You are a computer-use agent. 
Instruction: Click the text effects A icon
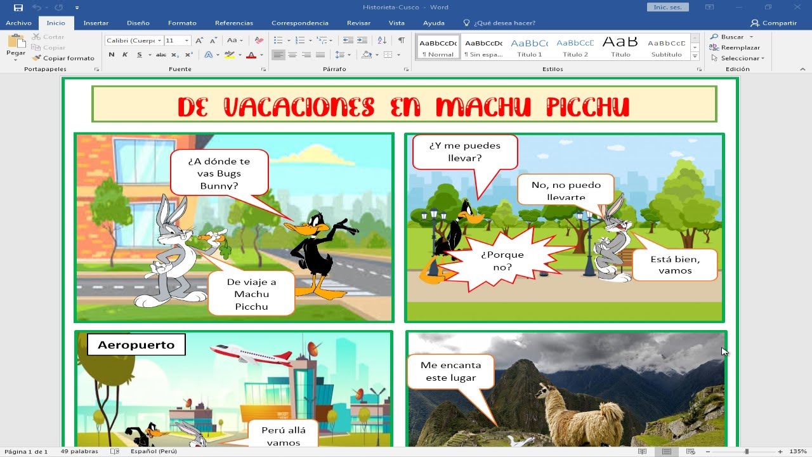pos(208,55)
